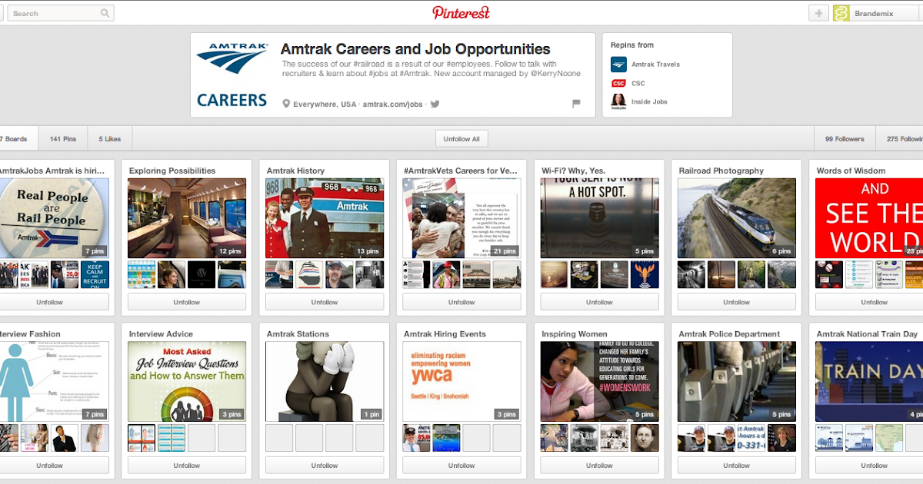Switch to the 141 Pins tab
The width and height of the screenshot is (923, 484).
pos(62,138)
